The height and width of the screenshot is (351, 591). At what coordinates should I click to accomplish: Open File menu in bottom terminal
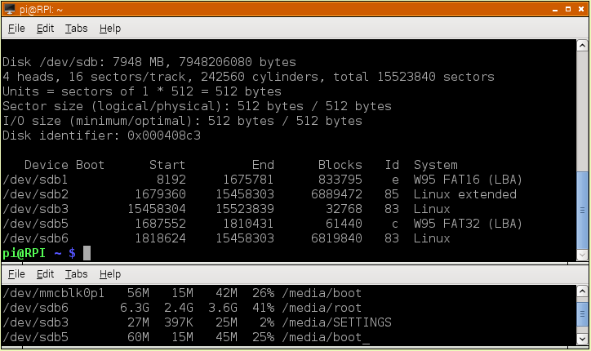16,274
